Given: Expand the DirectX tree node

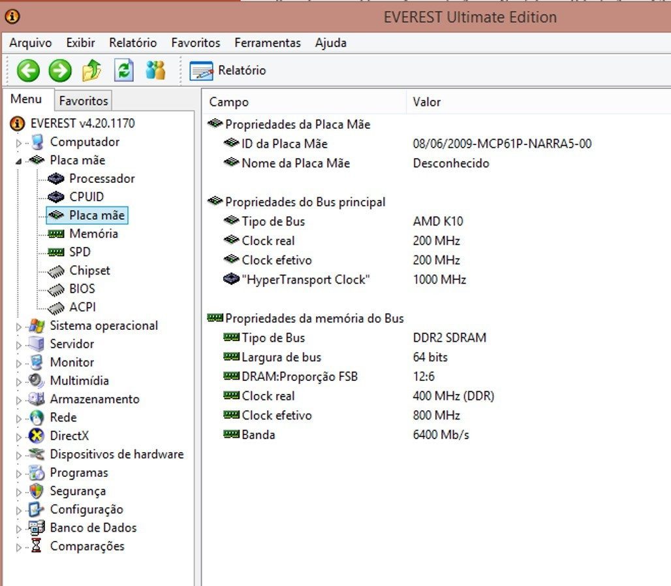Looking at the screenshot, I should pos(18,437).
